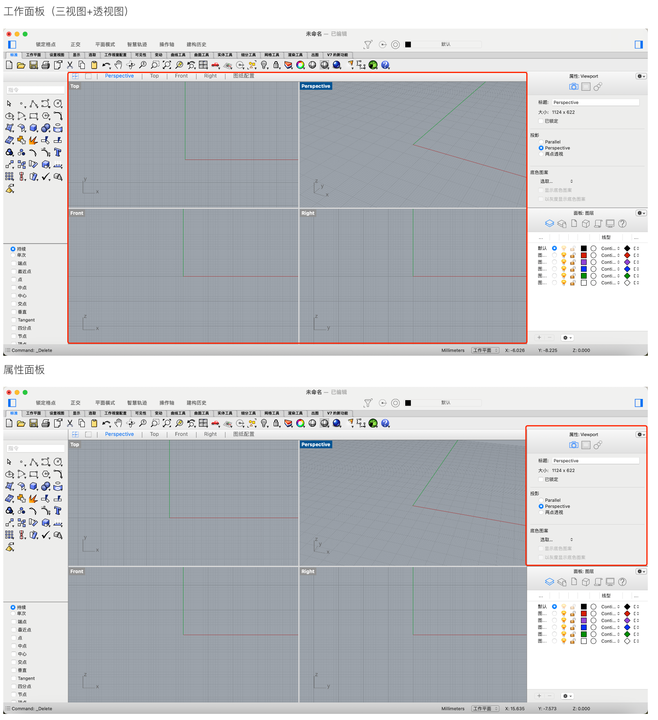Click camera icon in lower Viewport properties panel
The image size is (658, 720).
(574, 445)
